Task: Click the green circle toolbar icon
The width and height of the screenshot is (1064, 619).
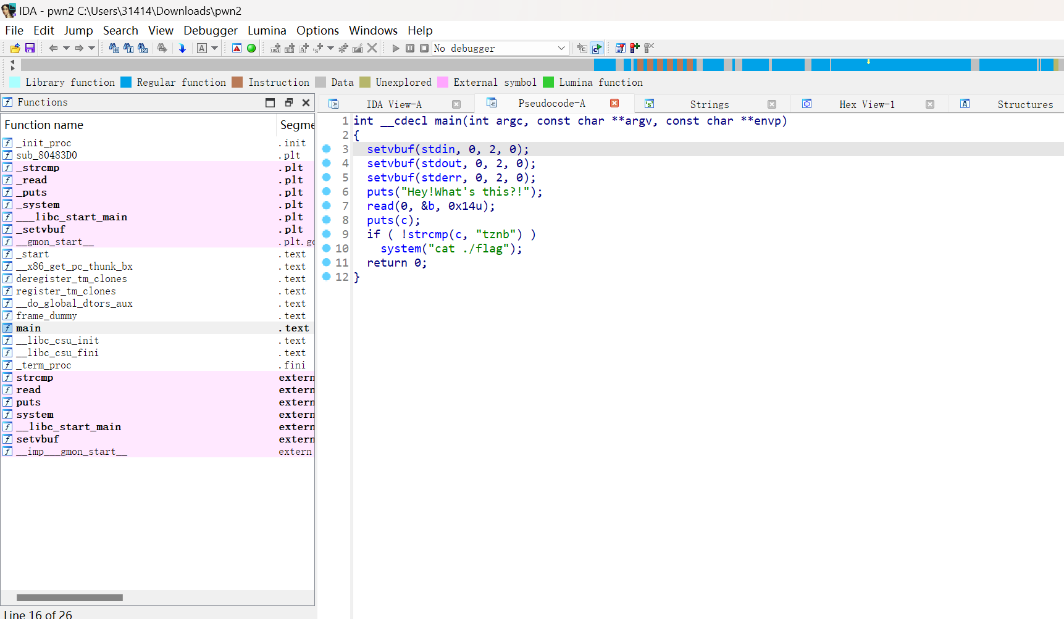Action: coord(251,48)
